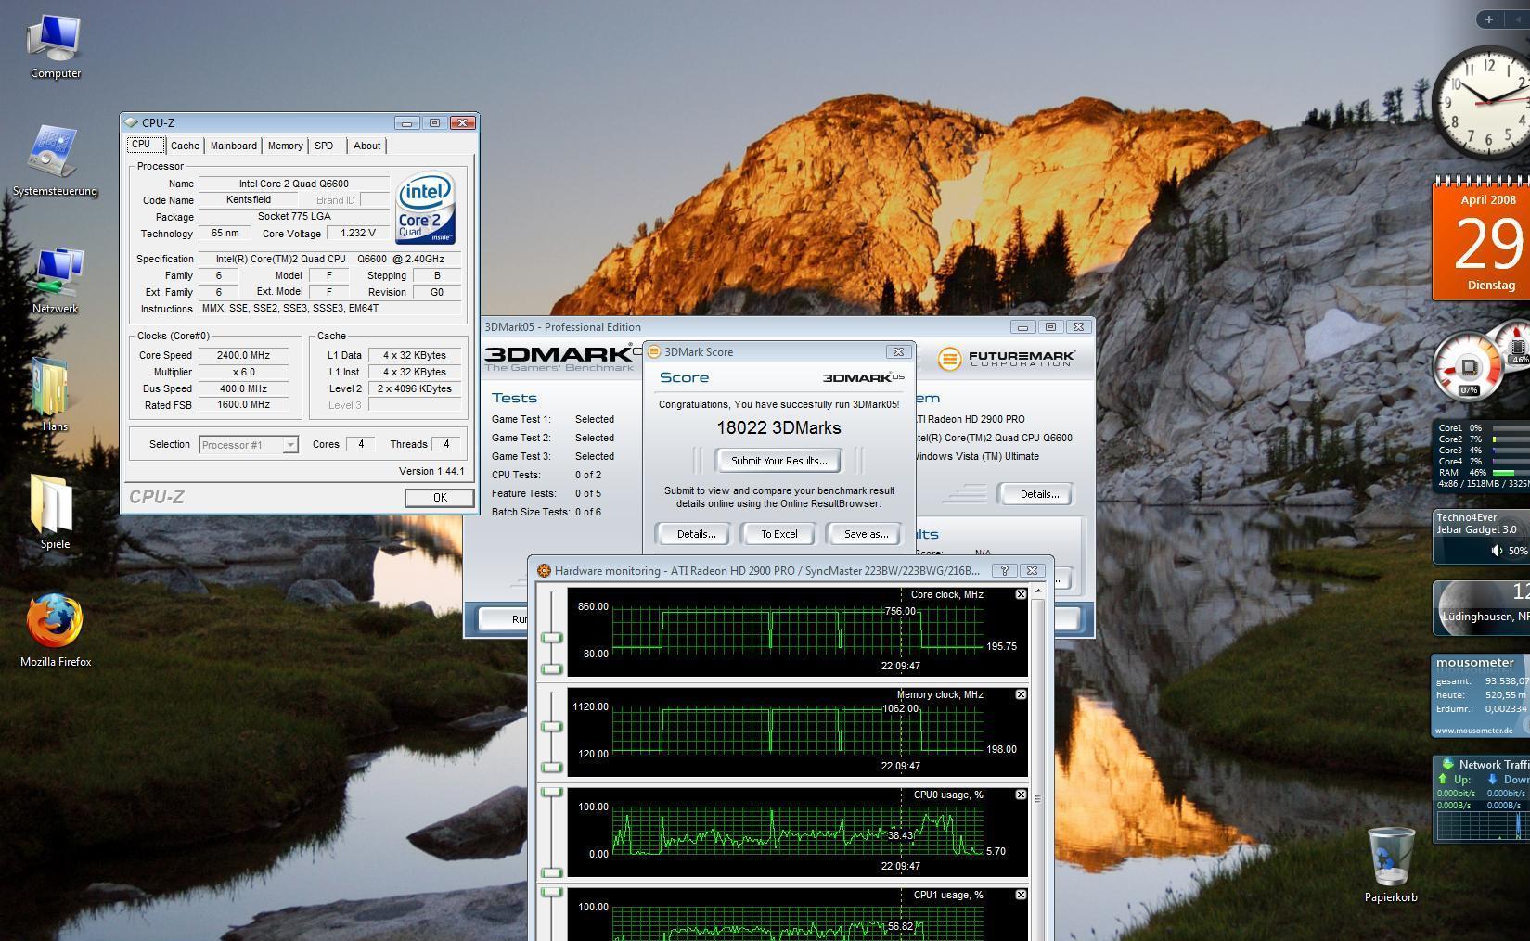The height and width of the screenshot is (941, 1530).
Task: Click the '400.0 MHz' bus speed value
Action: (x=243, y=388)
